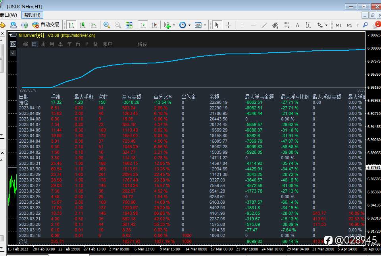Click the zoom in magnifier icon
Image resolution: width=381 pixels, height=256 pixels.
(107, 25)
